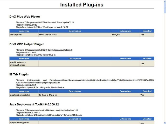Click Description header in DivX Plus table
Screen dimensions: 166x124
tap(75, 31)
